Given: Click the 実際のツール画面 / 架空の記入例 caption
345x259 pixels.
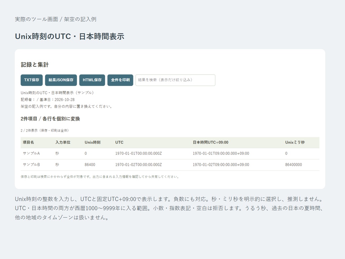Looking at the screenshot, I should 56,19.
